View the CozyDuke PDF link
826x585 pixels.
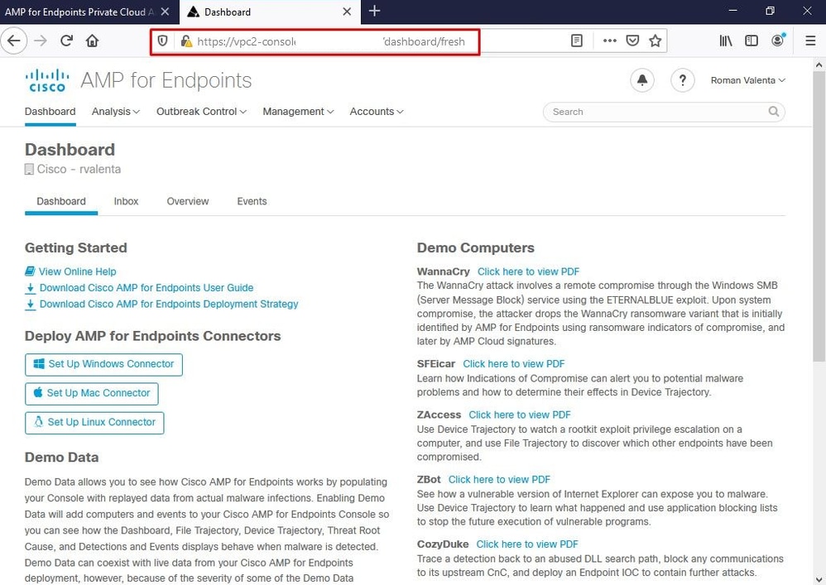click(x=527, y=544)
